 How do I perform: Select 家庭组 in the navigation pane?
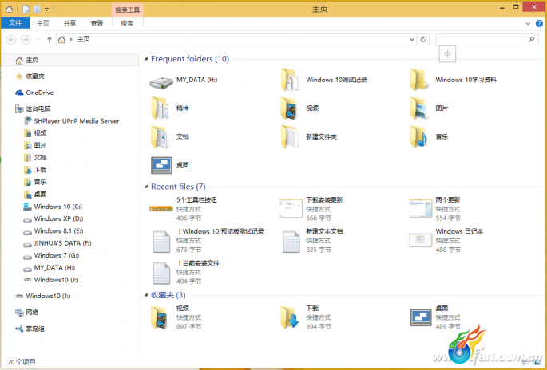pos(30,329)
